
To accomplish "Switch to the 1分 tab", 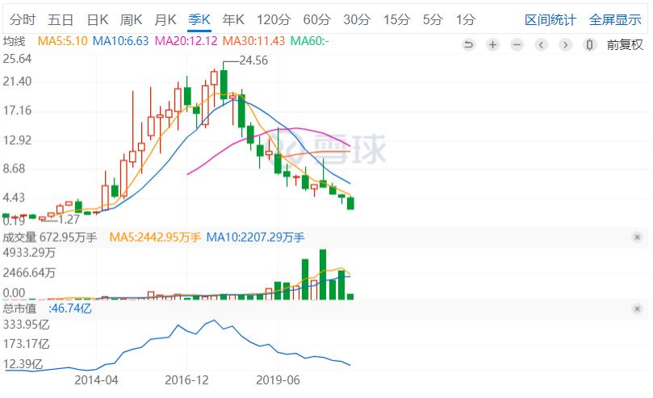I will coord(465,19).
